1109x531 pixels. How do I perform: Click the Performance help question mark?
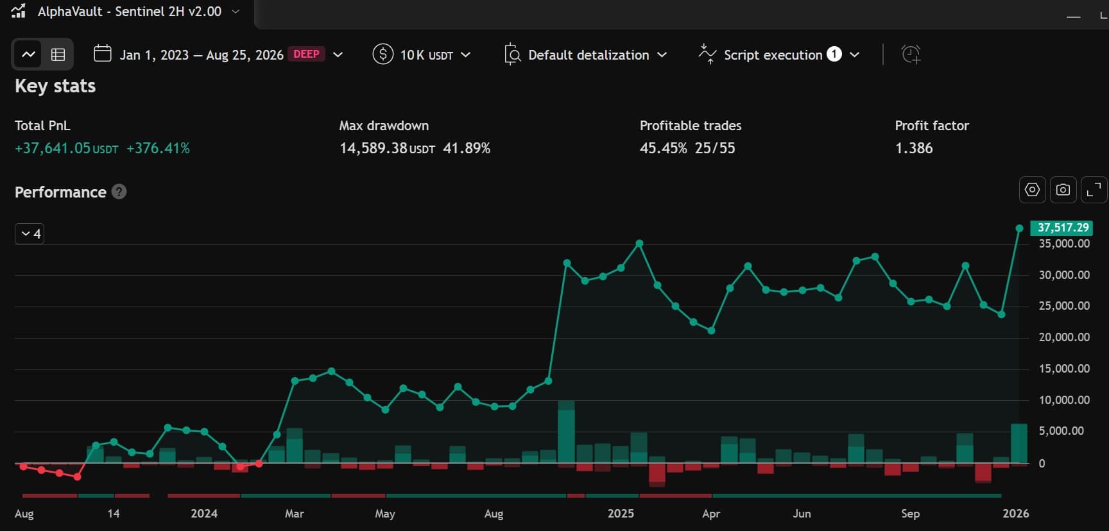tap(119, 192)
